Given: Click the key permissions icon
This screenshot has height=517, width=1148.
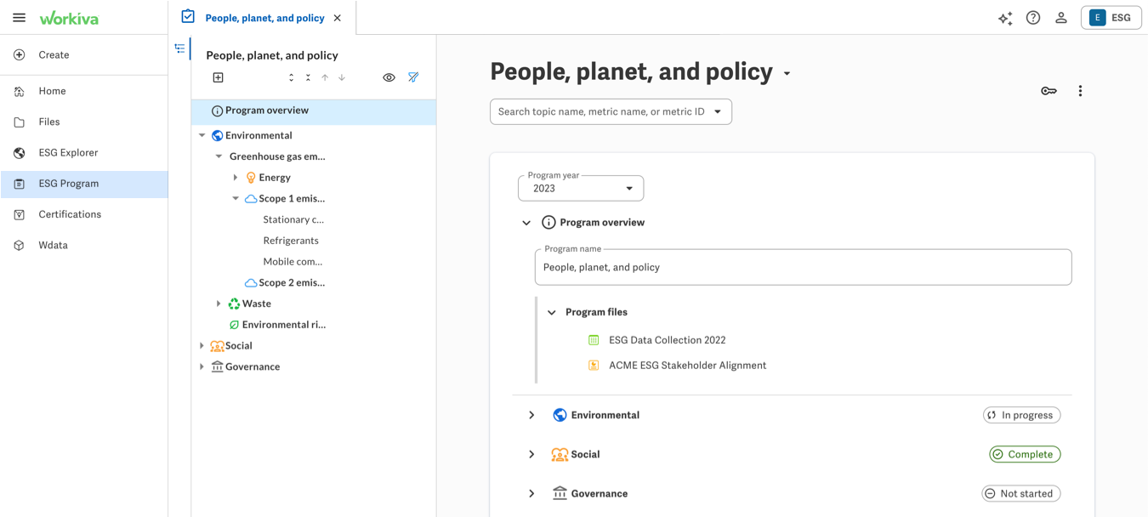Looking at the screenshot, I should pyautogui.click(x=1049, y=91).
